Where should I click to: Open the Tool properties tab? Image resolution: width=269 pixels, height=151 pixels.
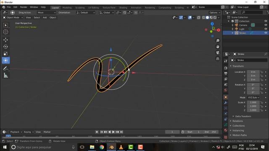click(x=226, y=61)
